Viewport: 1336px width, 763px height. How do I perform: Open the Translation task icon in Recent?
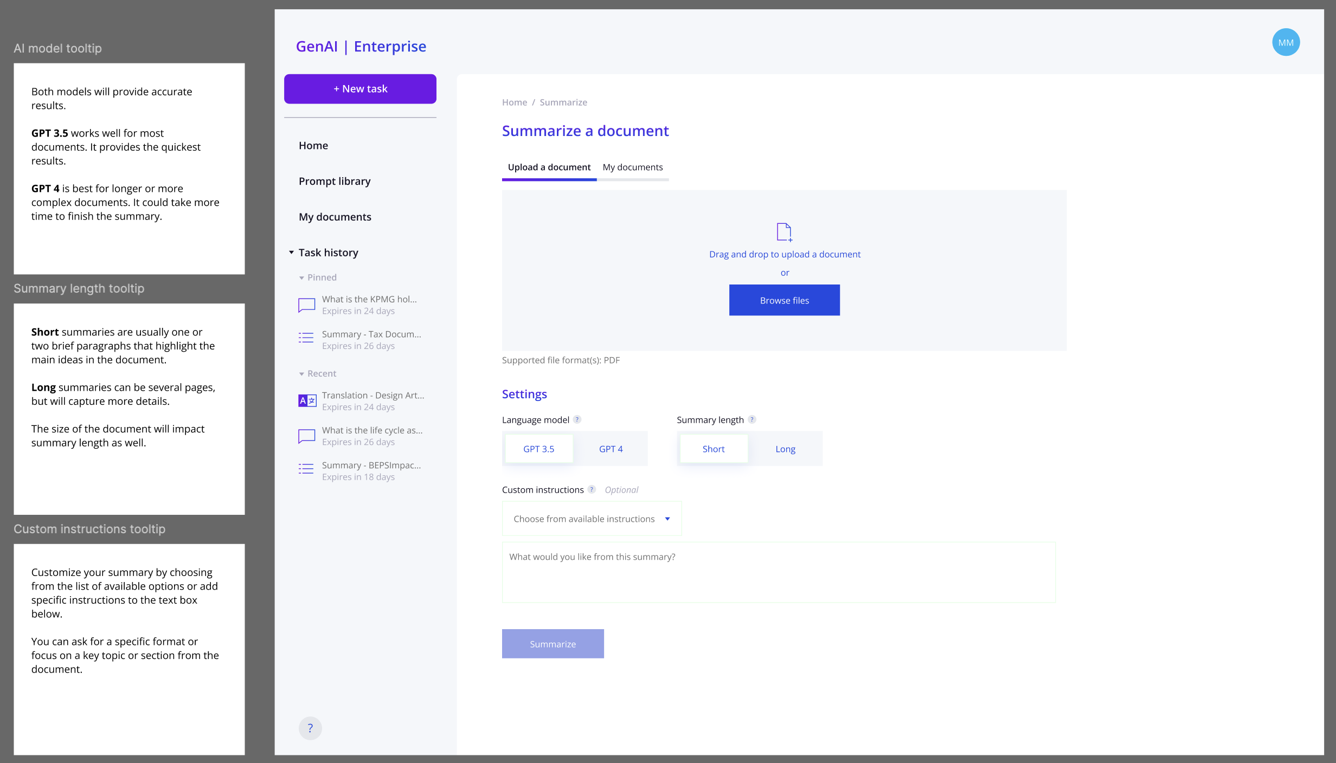tap(307, 400)
